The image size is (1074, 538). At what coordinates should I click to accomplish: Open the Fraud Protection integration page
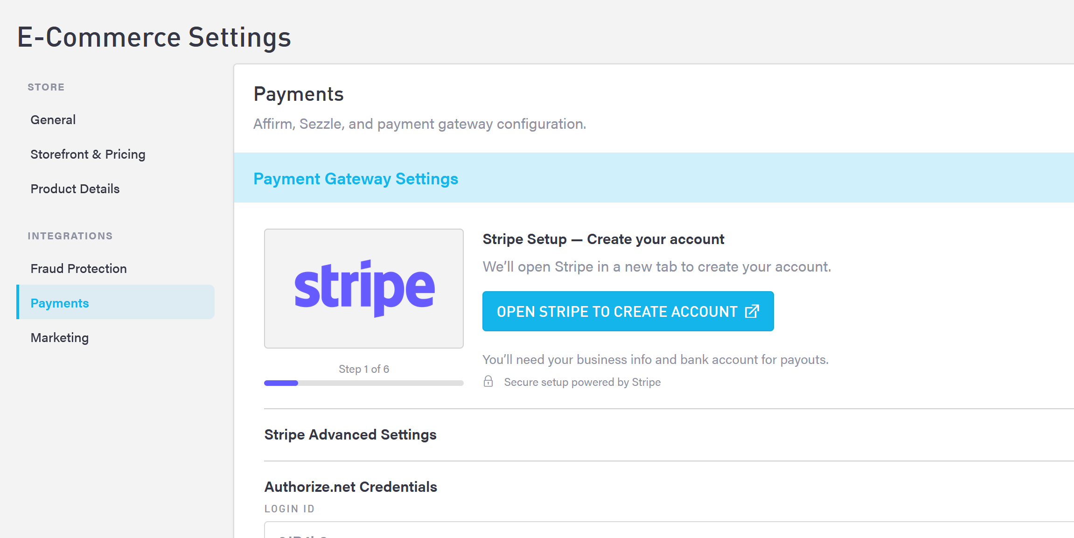[78, 269]
